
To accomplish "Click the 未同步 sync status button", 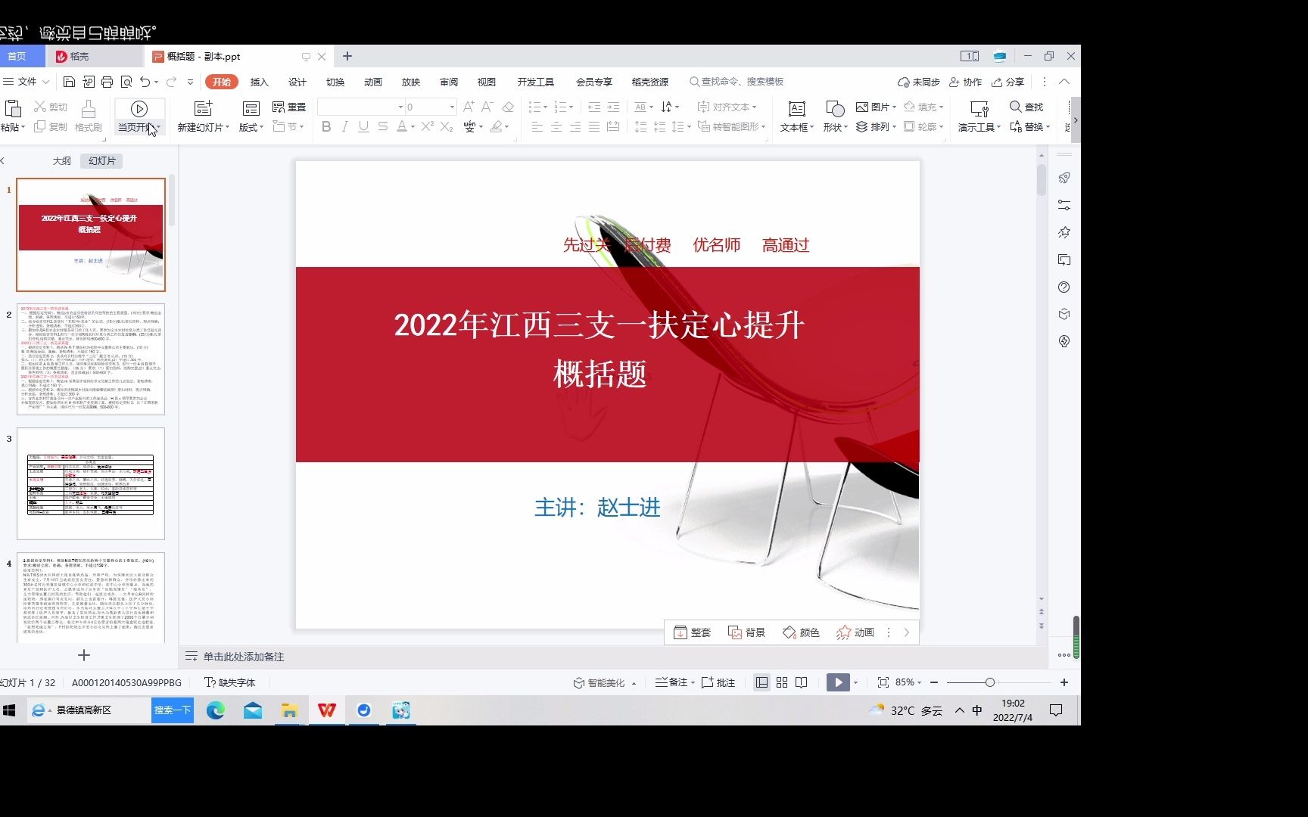I will [918, 82].
